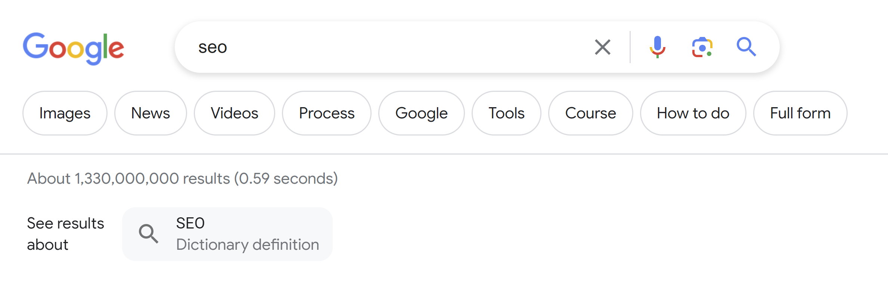Return to Google homepage via the logo
The height and width of the screenshot is (286, 888).
[x=74, y=47]
